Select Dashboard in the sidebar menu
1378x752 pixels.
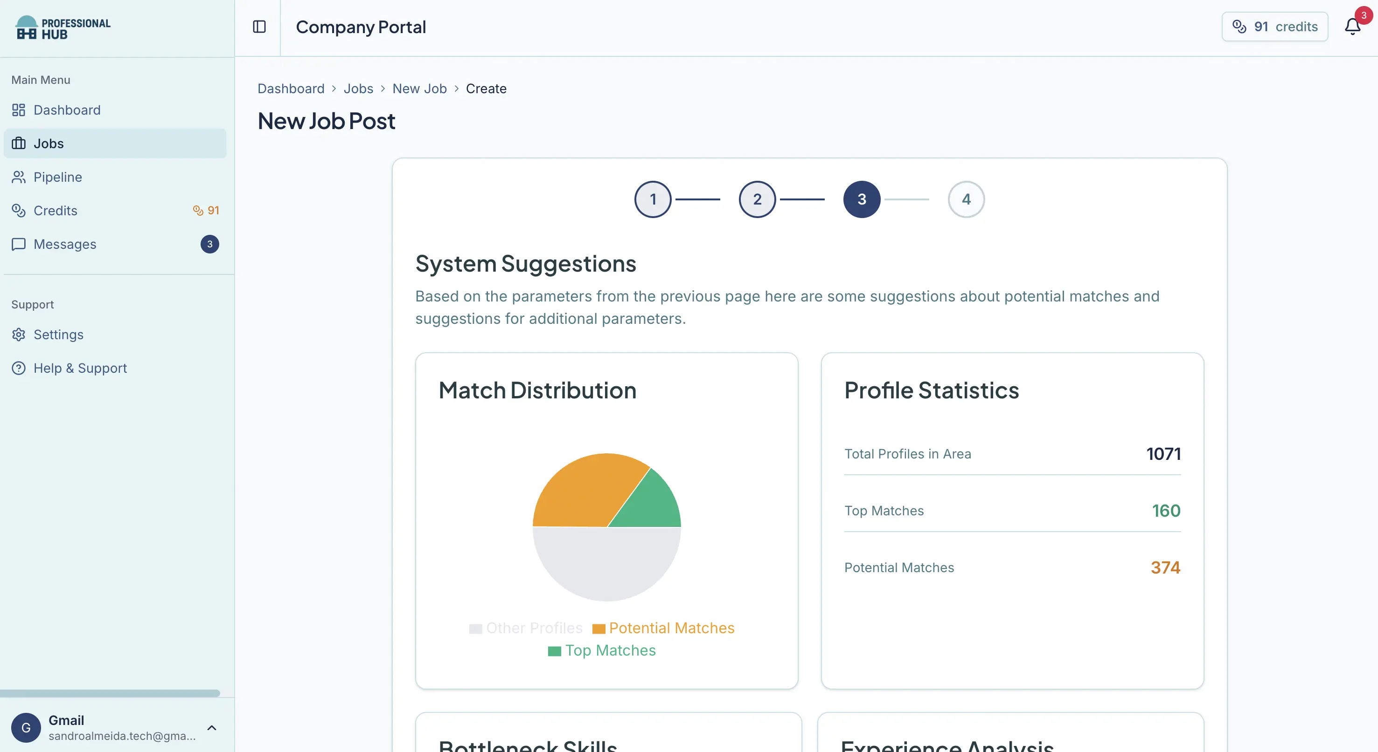(67, 110)
